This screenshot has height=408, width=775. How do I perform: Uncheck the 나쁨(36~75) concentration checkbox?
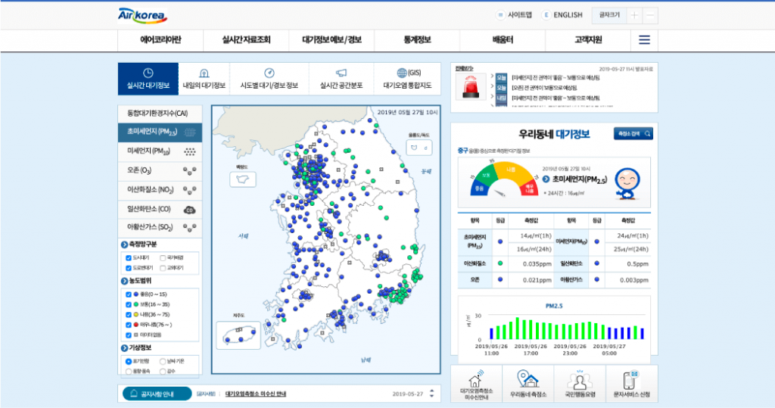129,315
